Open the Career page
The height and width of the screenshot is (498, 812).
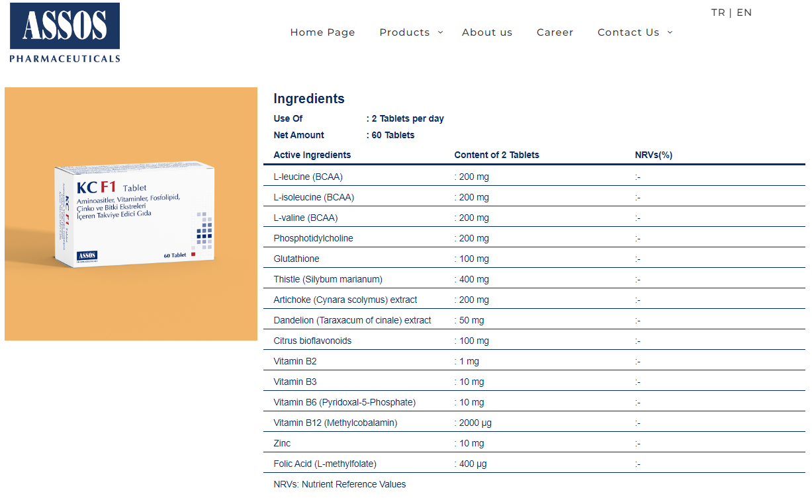555,32
